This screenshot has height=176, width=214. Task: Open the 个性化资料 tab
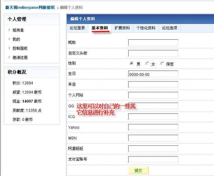[x=146, y=28]
